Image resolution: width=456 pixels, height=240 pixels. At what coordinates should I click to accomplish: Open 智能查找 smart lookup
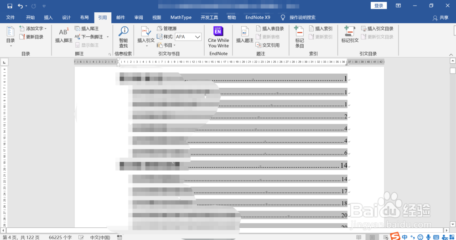[x=124, y=37]
